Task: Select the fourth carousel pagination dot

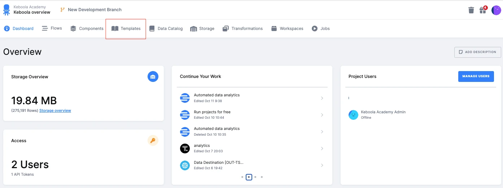Action: click(262, 177)
